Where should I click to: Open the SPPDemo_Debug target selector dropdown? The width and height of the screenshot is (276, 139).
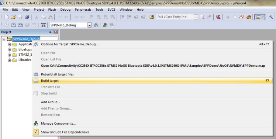click(x=90, y=25)
